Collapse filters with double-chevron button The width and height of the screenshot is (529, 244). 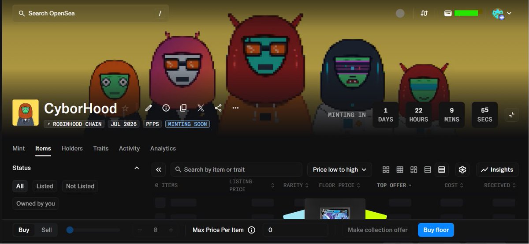(x=159, y=169)
